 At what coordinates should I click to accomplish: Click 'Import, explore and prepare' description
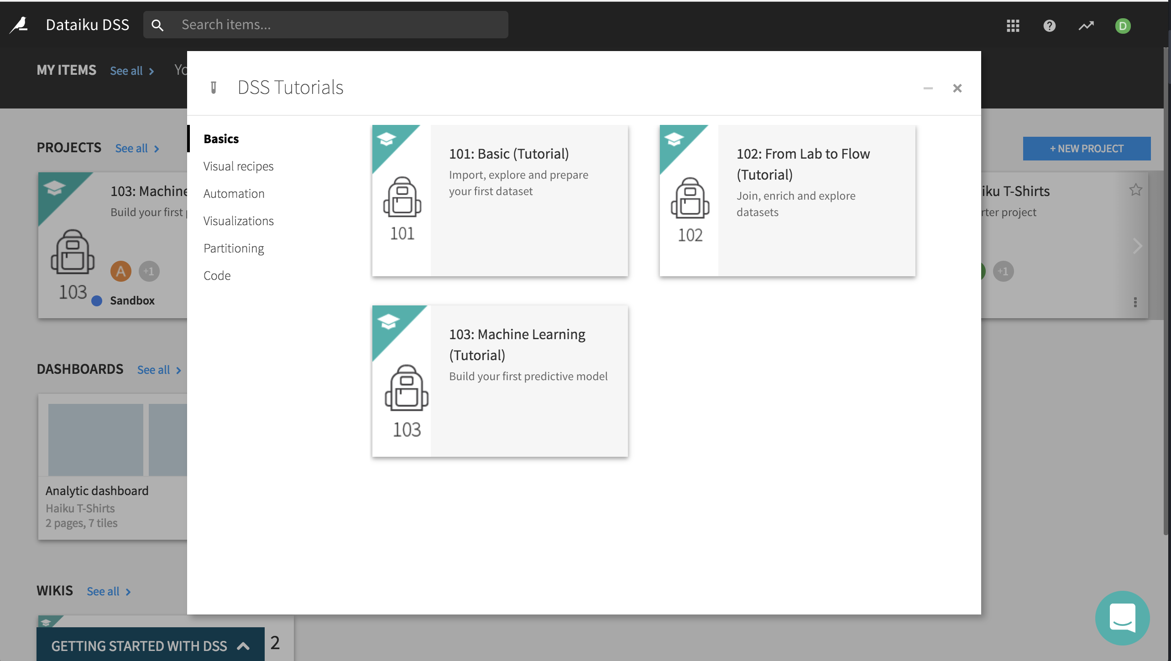pos(518,183)
